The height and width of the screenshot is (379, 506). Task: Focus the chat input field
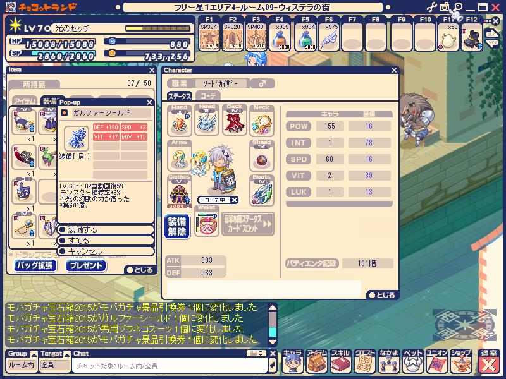coord(170,366)
